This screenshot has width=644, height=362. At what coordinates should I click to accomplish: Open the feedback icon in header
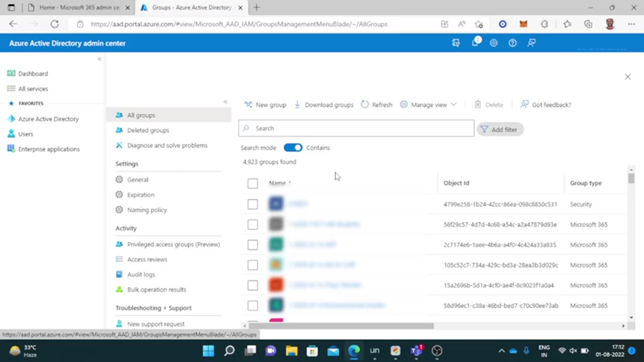(x=531, y=43)
